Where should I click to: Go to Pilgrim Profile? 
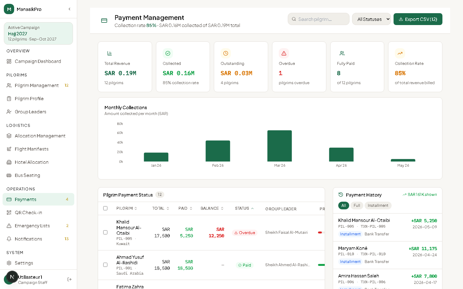(x=38, y=99)
